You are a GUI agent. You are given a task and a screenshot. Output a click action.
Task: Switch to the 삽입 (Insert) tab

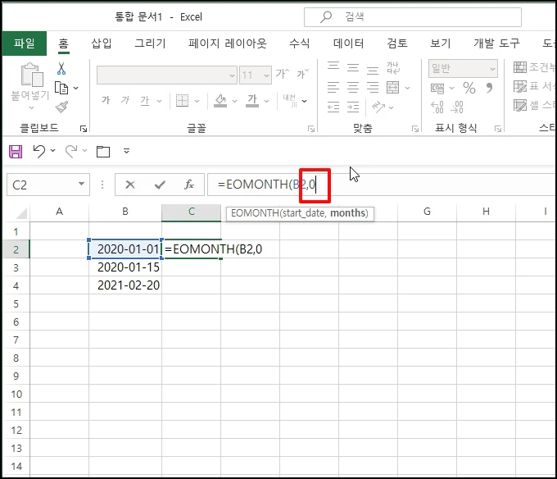coord(102,43)
